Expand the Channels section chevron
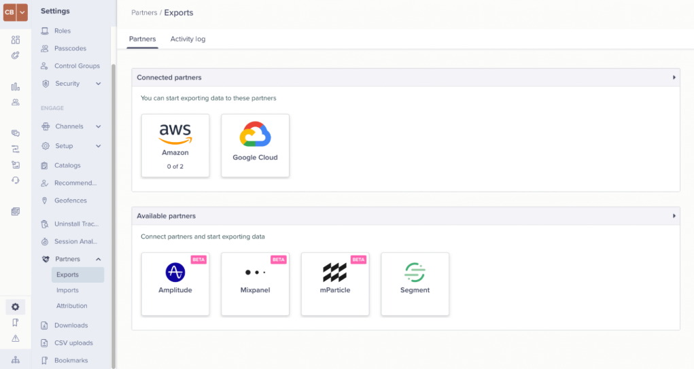The width and height of the screenshot is (694, 369). [x=99, y=126]
